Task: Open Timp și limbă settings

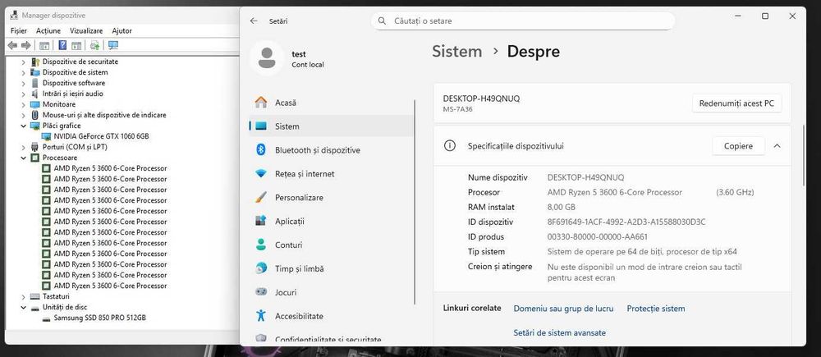Action: point(299,268)
